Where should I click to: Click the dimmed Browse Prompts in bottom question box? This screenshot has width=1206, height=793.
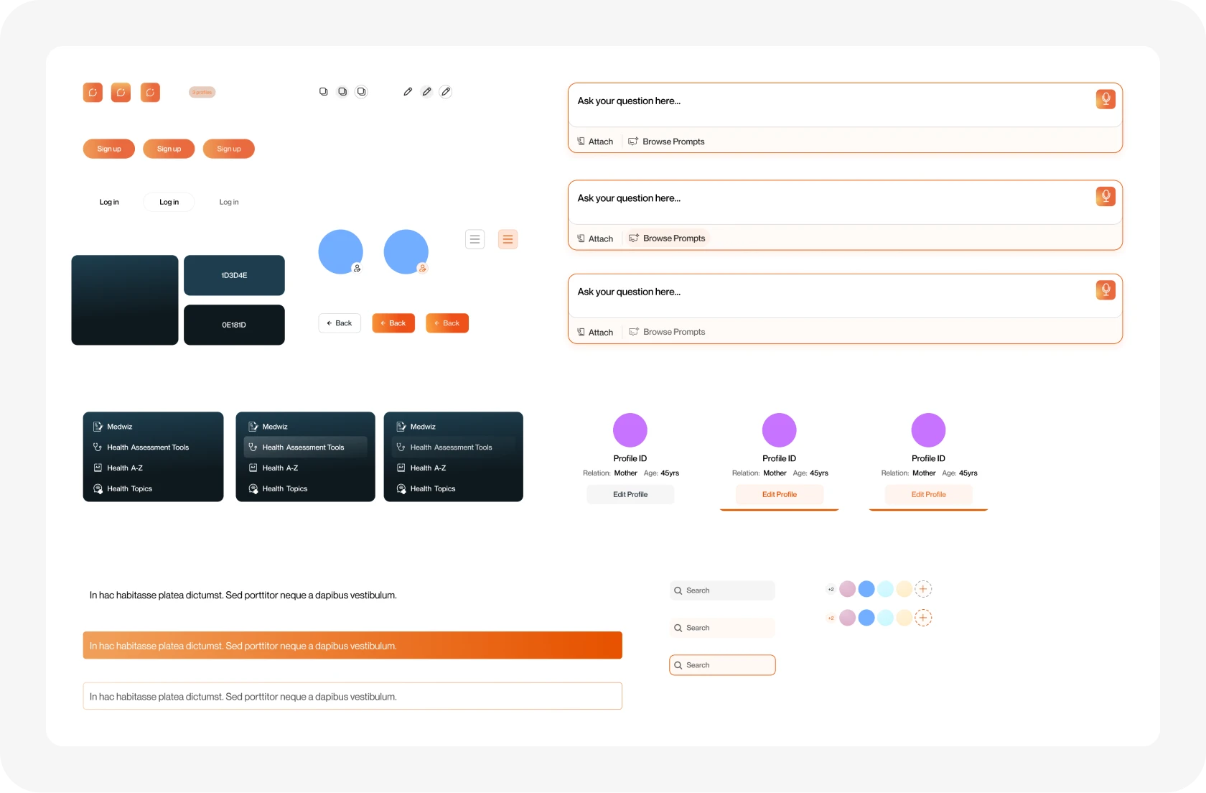click(x=667, y=332)
